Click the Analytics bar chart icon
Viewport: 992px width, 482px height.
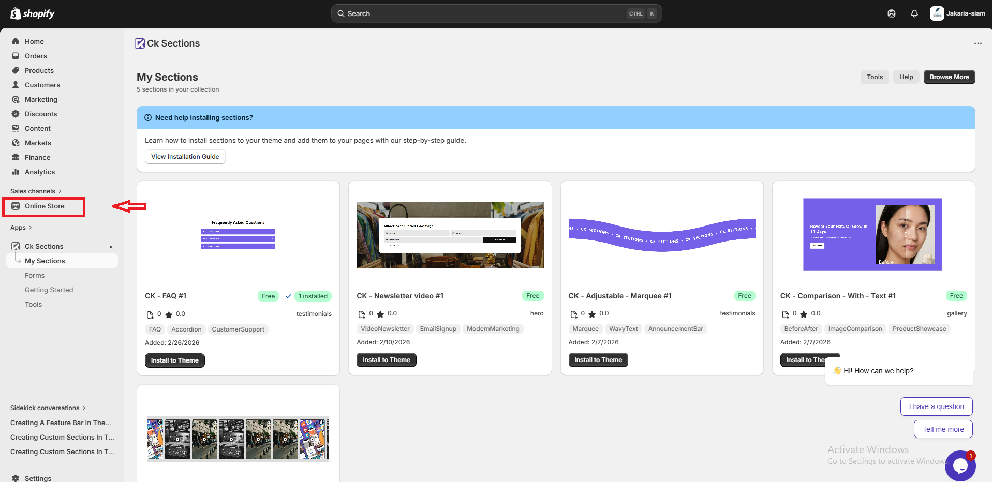tap(16, 172)
